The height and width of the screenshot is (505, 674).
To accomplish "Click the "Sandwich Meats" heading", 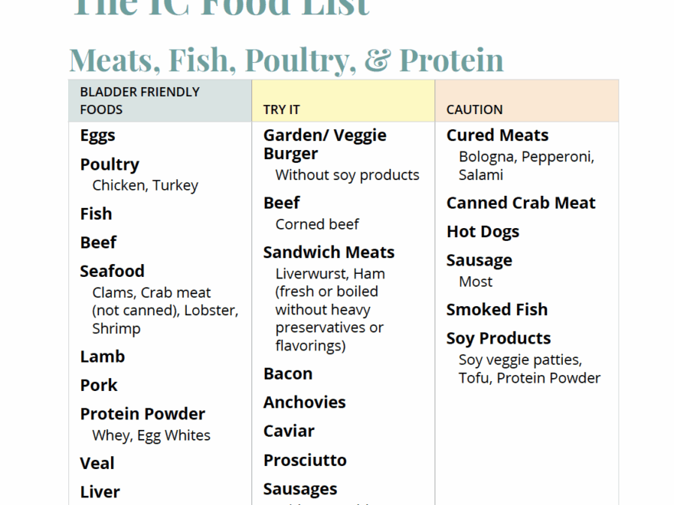I will tap(329, 252).
